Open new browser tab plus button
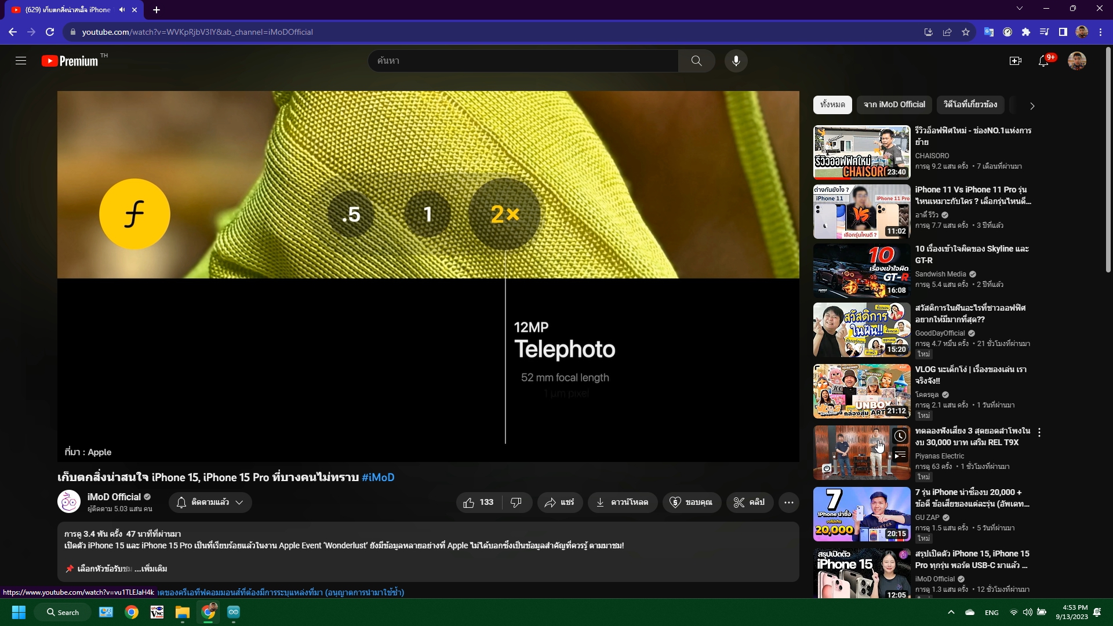 tap(157, 10)
